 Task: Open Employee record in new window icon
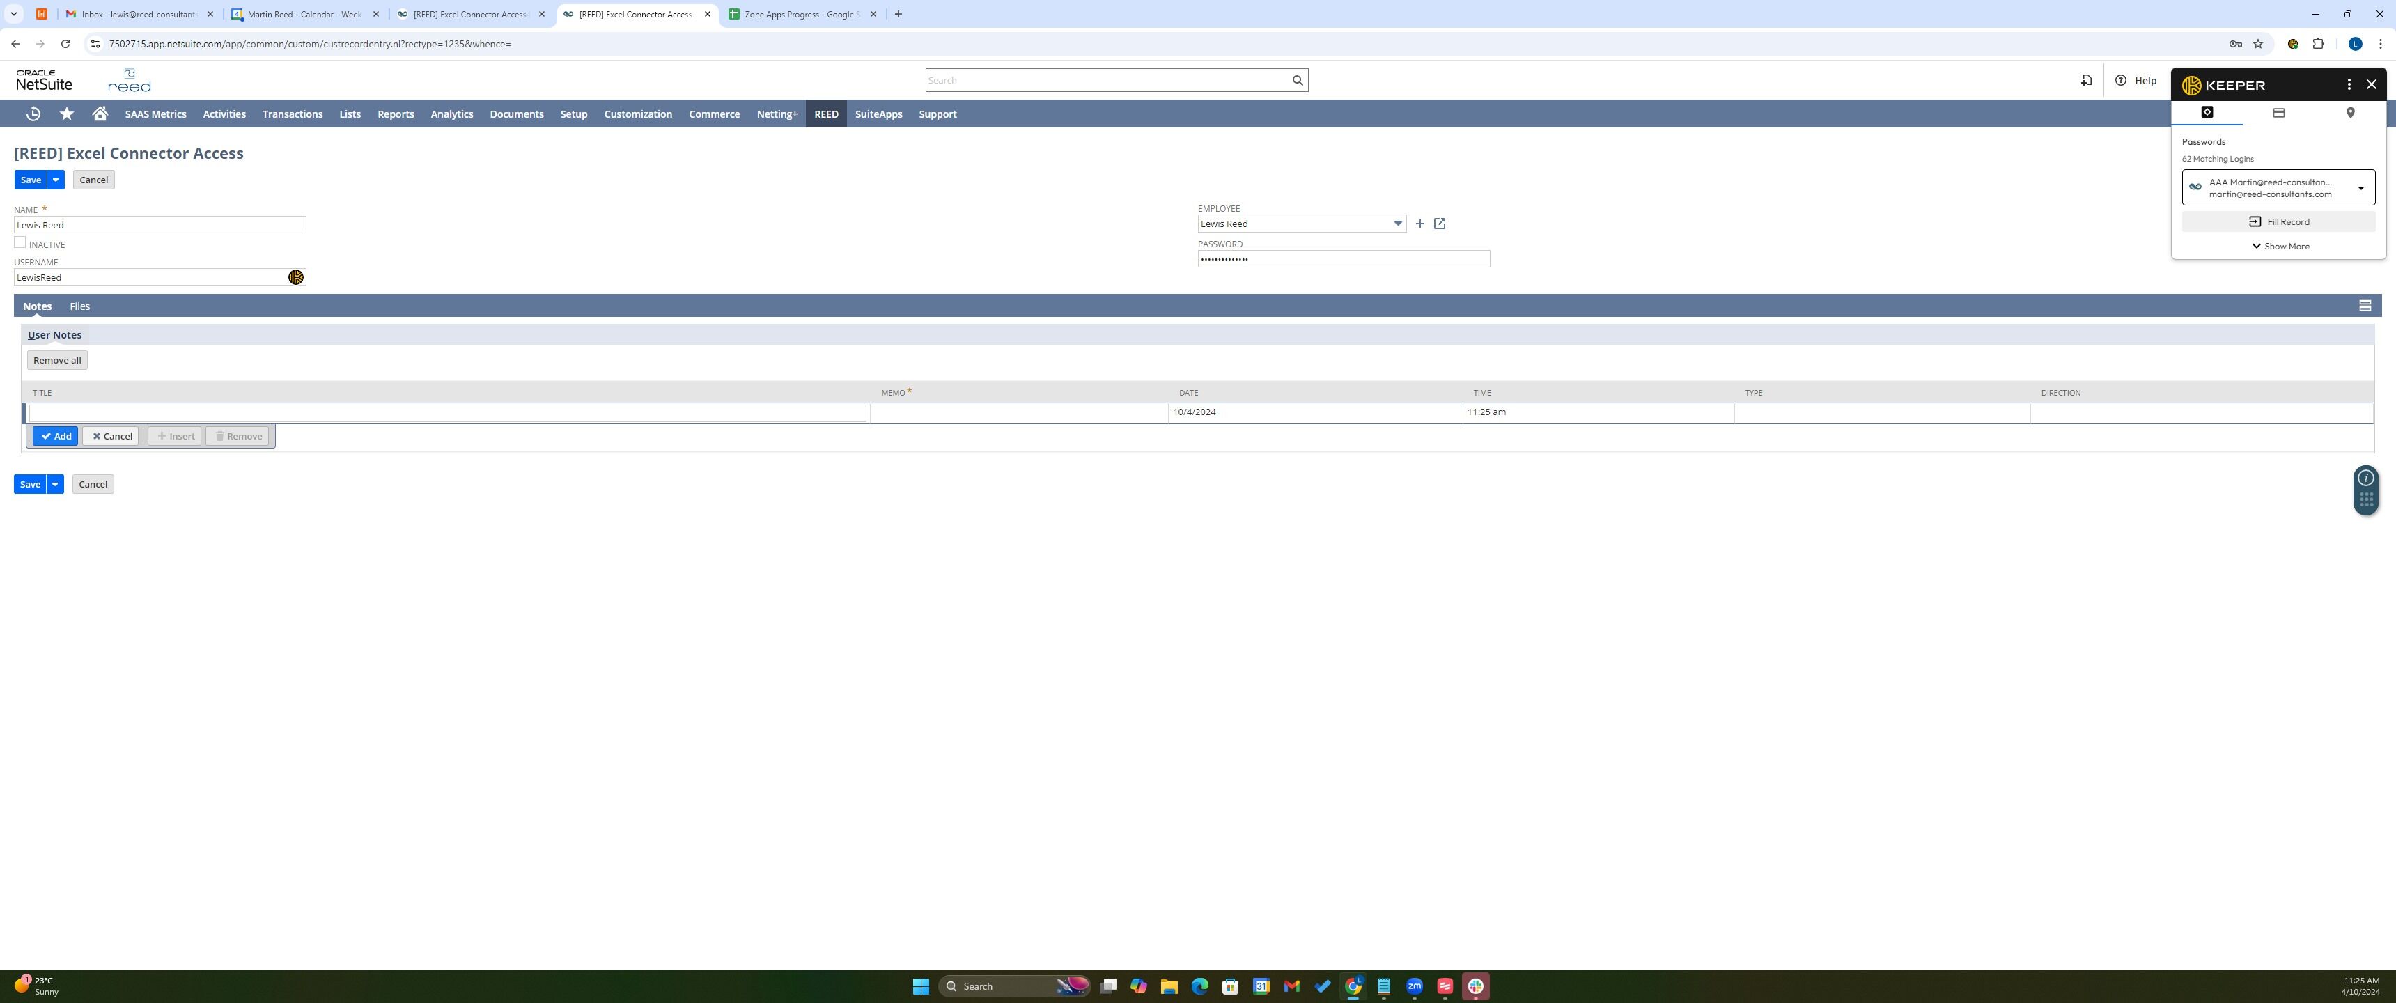1440,224
